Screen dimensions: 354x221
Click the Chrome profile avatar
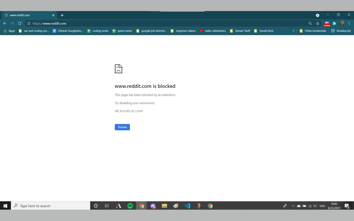point(342,23)
